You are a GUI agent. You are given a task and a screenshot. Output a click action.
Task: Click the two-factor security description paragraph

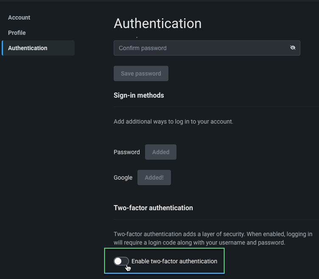click(213, 239)
